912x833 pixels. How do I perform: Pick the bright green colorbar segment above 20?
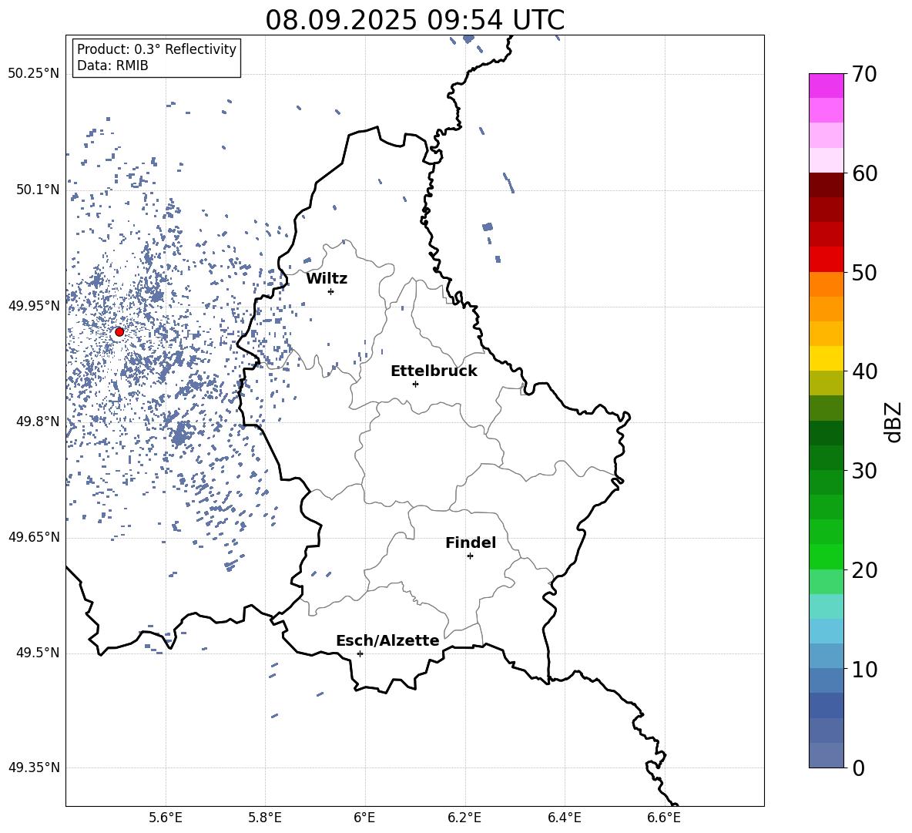pos(826,556)
